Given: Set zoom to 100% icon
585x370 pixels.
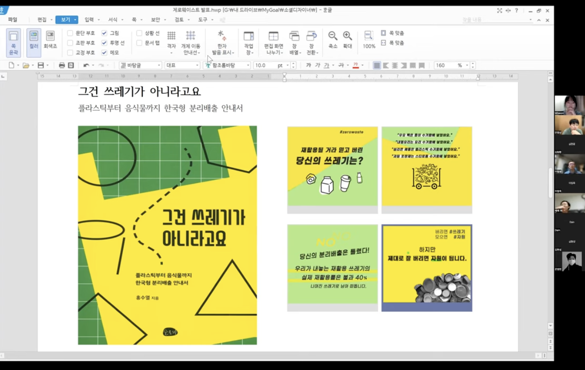Looking at the screenshot, I should (x=369, y=40).
